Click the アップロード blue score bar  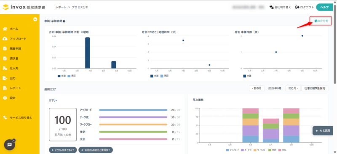[x=133, y=110]
